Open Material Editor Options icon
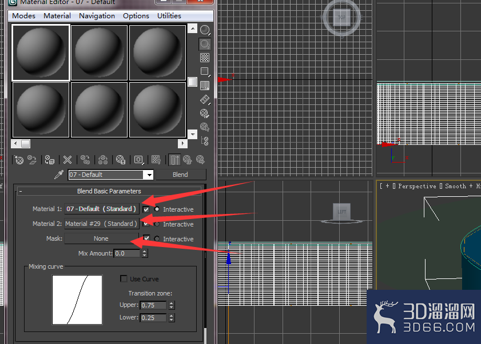Screen dimensions: 481x344 click(x=205, y=114)
